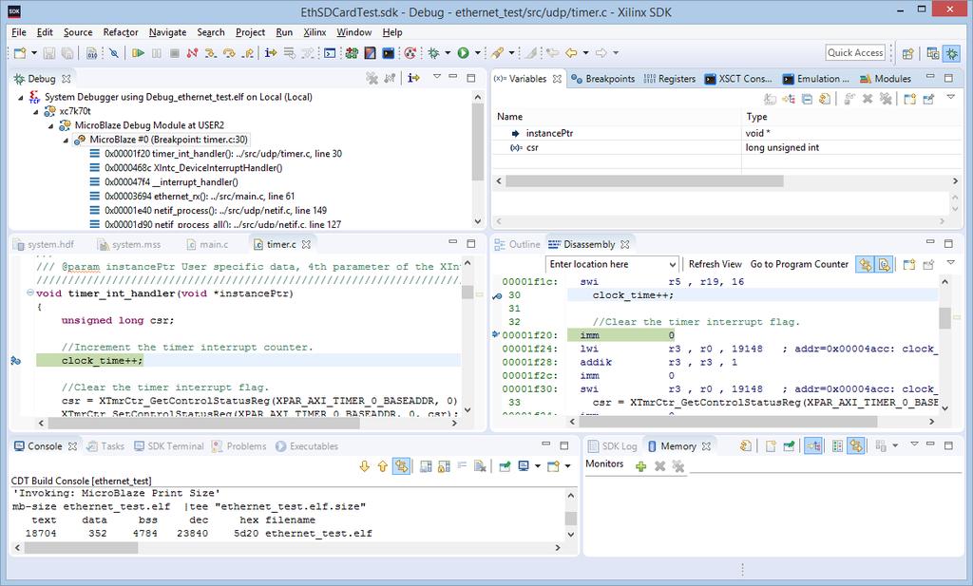The width and height of the screenshot is (973, 586).
Task: Select the instancePtr variable row
Action: click(x=726, y=133)
